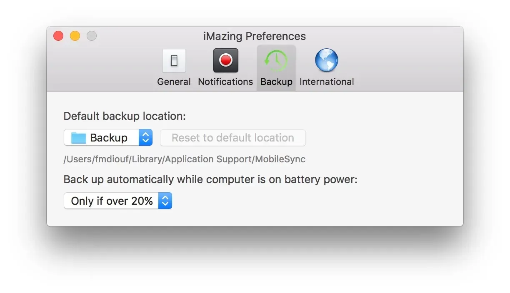The image size is (510, 293).
Task: Switch to the International tab
Action: 326,67
